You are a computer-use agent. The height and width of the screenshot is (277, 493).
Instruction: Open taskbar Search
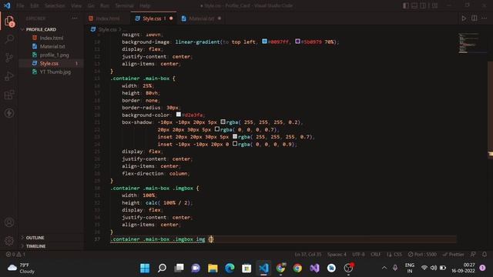point(162,268)
